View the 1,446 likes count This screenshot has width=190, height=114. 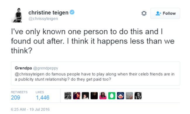coord(43,98)
